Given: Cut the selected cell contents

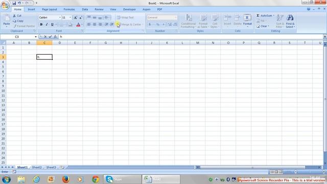Looking at the screenshot, I should 17,16.
